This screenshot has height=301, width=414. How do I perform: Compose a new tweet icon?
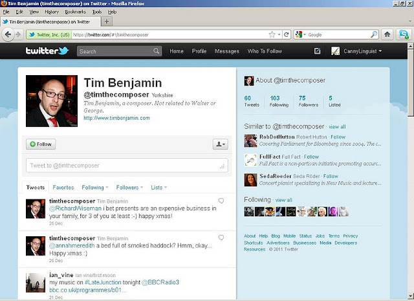tap(317, 51)
